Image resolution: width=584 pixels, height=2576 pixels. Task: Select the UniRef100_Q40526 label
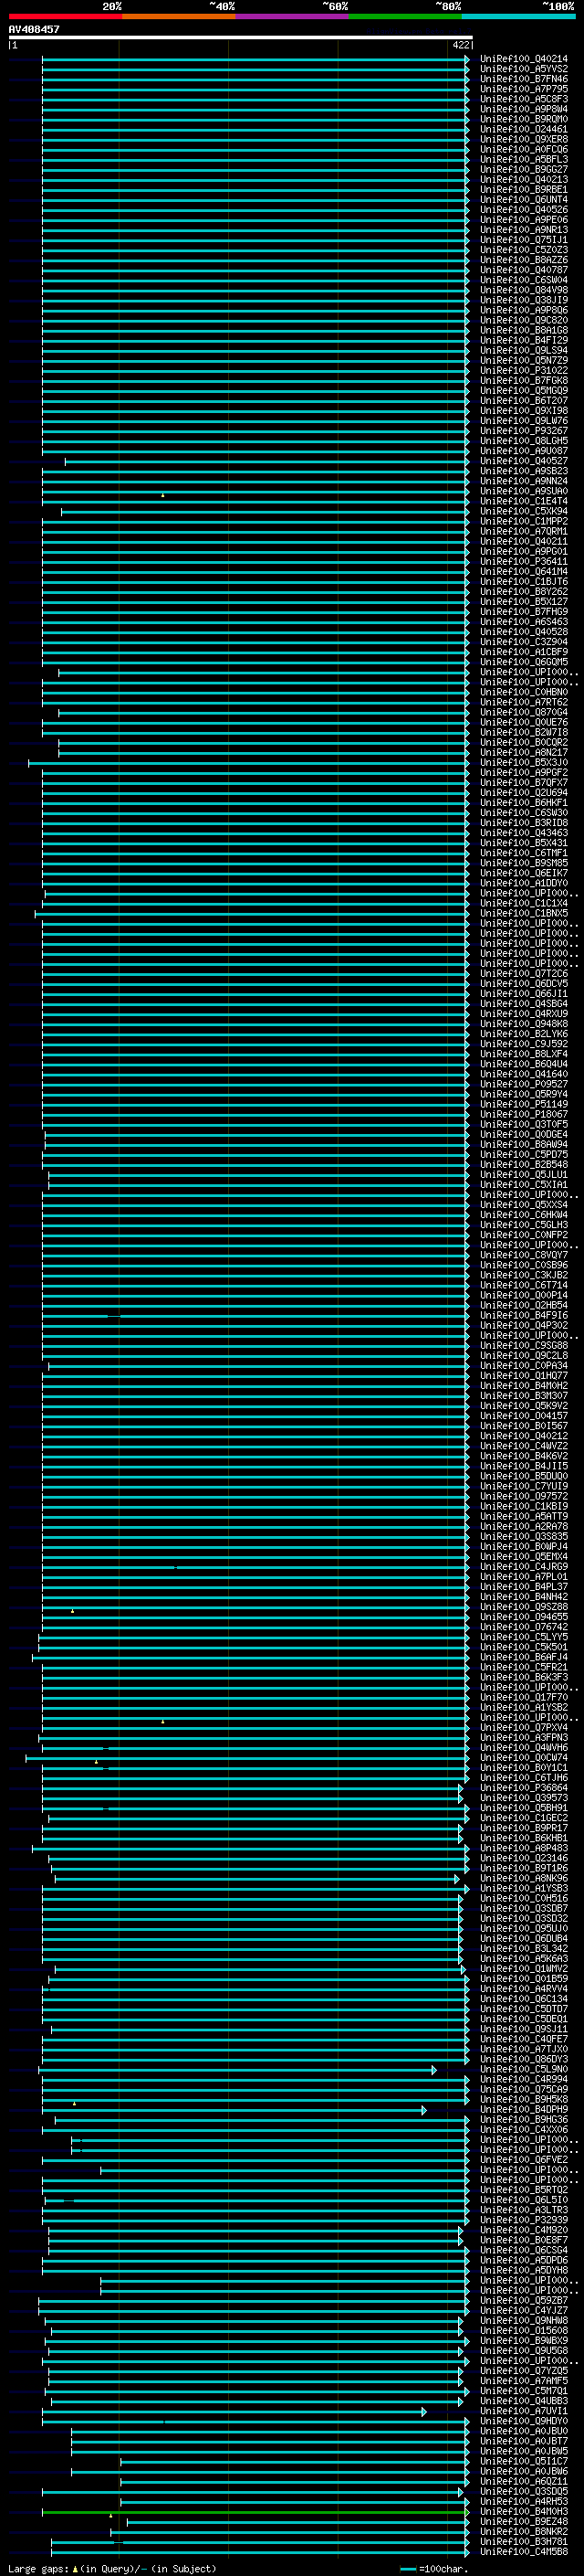[x=523, y=209]
